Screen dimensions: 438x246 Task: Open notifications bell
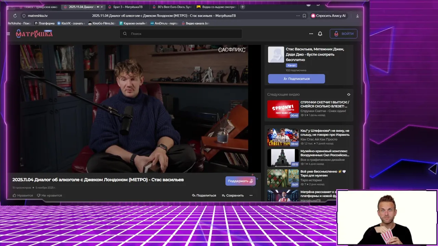click(x=320, y=34)
